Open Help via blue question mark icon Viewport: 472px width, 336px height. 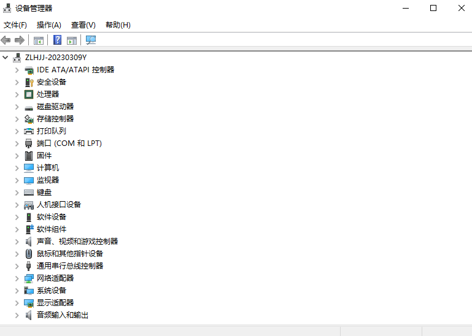(x=57, y=40)
